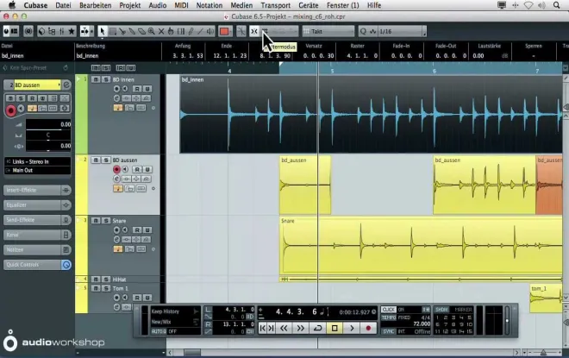Select the Erase tool

141,32
